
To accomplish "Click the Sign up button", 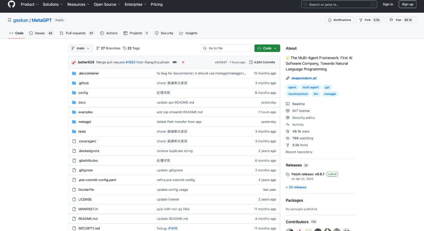I will click(407, 4).
